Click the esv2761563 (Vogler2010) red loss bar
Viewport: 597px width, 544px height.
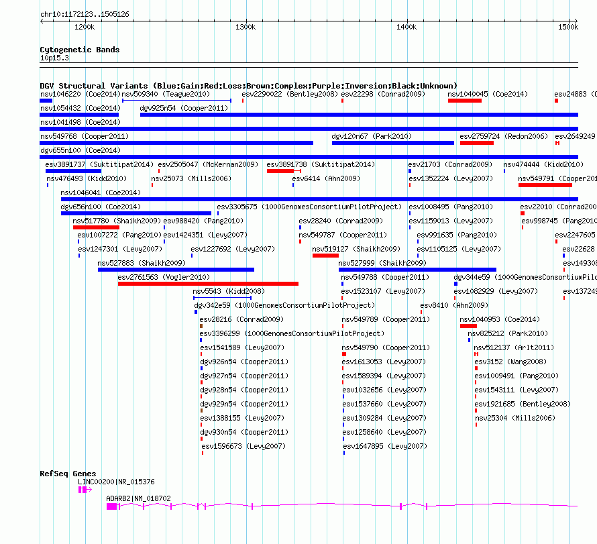click(208, 284)
